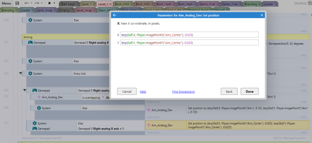This screenshot has width=312, height=143.
Task: Click the Y coordinate expression field
Action: (x=189, y=43)
